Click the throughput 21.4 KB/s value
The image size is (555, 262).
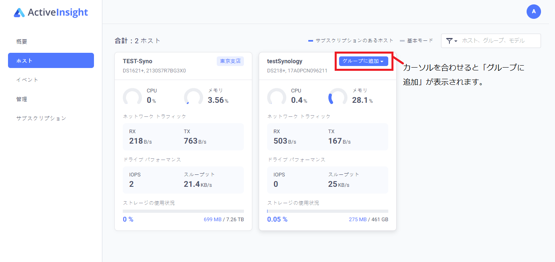pyautogui.click(x=198, y=184)
